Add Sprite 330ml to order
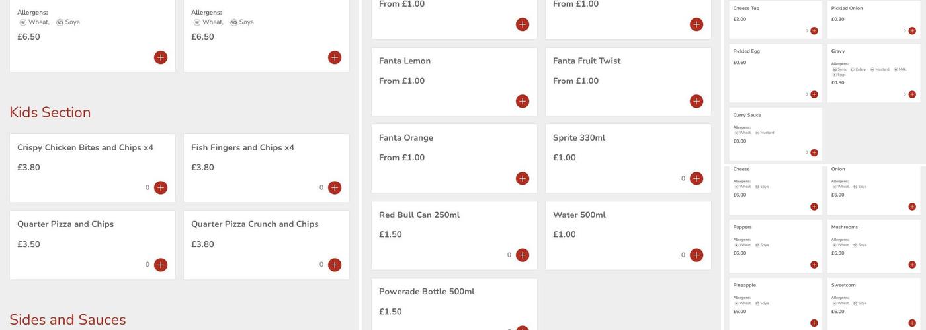926x330 pixels. 696,179
